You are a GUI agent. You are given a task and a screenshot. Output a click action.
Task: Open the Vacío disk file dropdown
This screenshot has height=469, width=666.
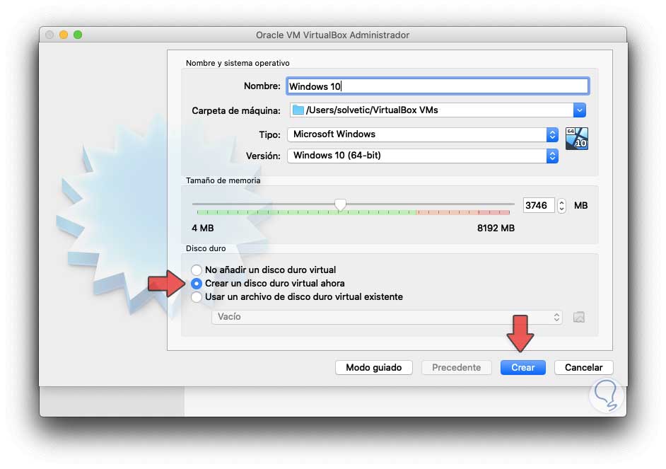[x=387, y=317]
